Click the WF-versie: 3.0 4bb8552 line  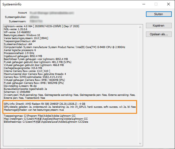point(17,32)
